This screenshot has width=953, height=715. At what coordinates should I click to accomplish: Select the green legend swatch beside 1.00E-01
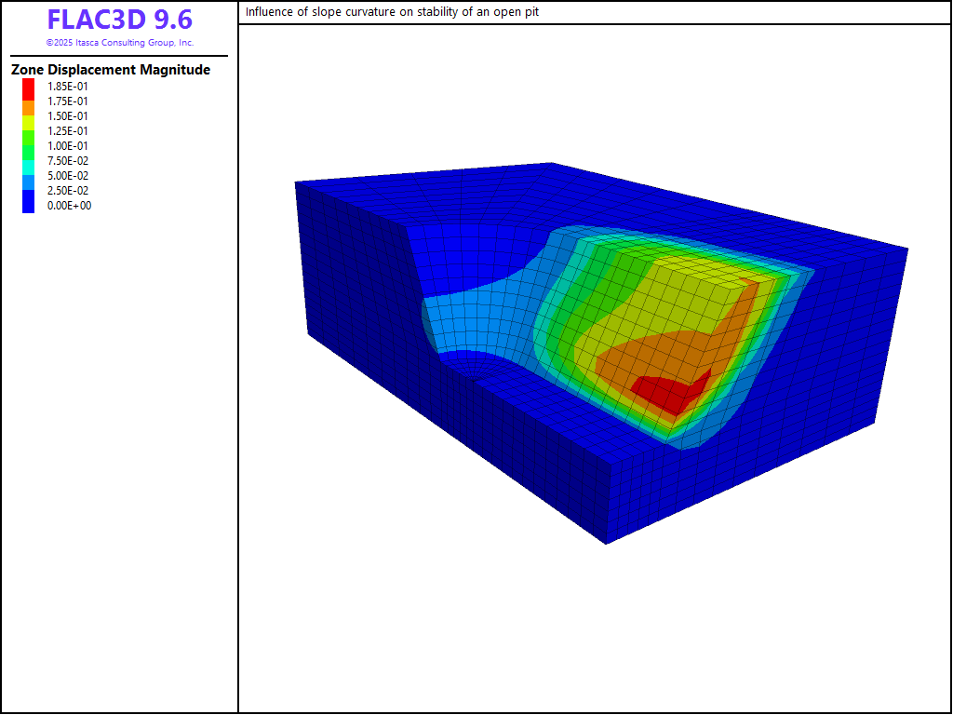pyautogui.click(x=29, y=146)
